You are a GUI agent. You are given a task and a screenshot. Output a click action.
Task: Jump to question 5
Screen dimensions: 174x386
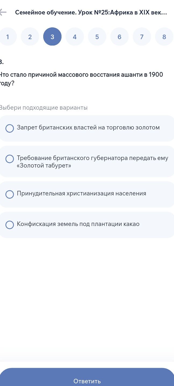(97, 37)
